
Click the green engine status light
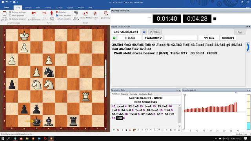point(114,38)
